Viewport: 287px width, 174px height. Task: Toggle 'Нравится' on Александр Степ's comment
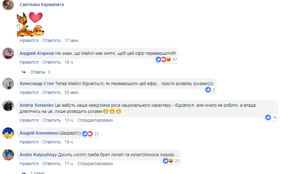coord(29,93)
